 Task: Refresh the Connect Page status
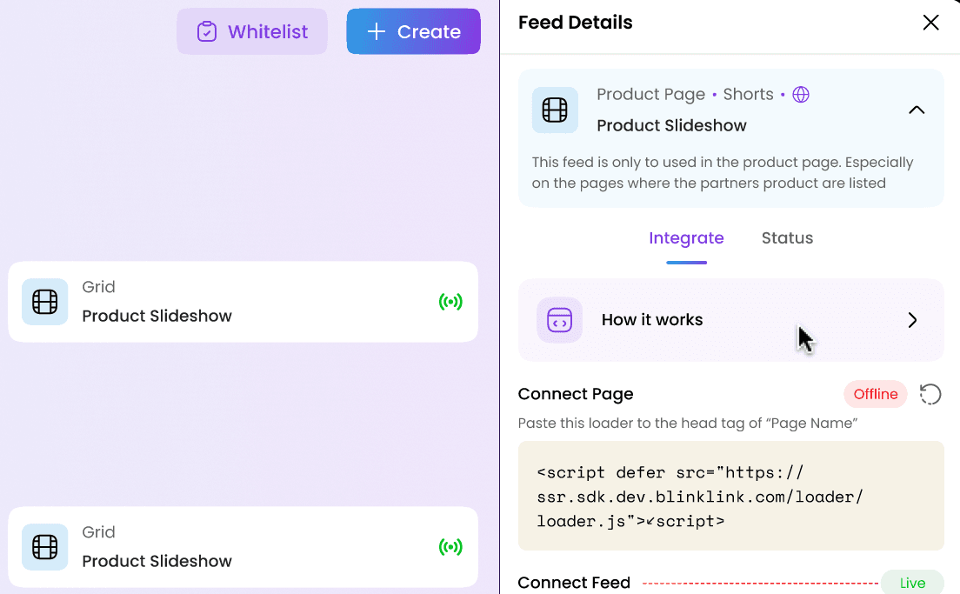pos(930,394)
